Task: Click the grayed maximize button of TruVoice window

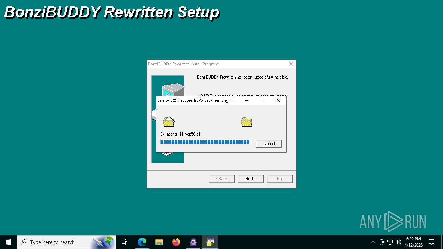Action: click(262, 100)
